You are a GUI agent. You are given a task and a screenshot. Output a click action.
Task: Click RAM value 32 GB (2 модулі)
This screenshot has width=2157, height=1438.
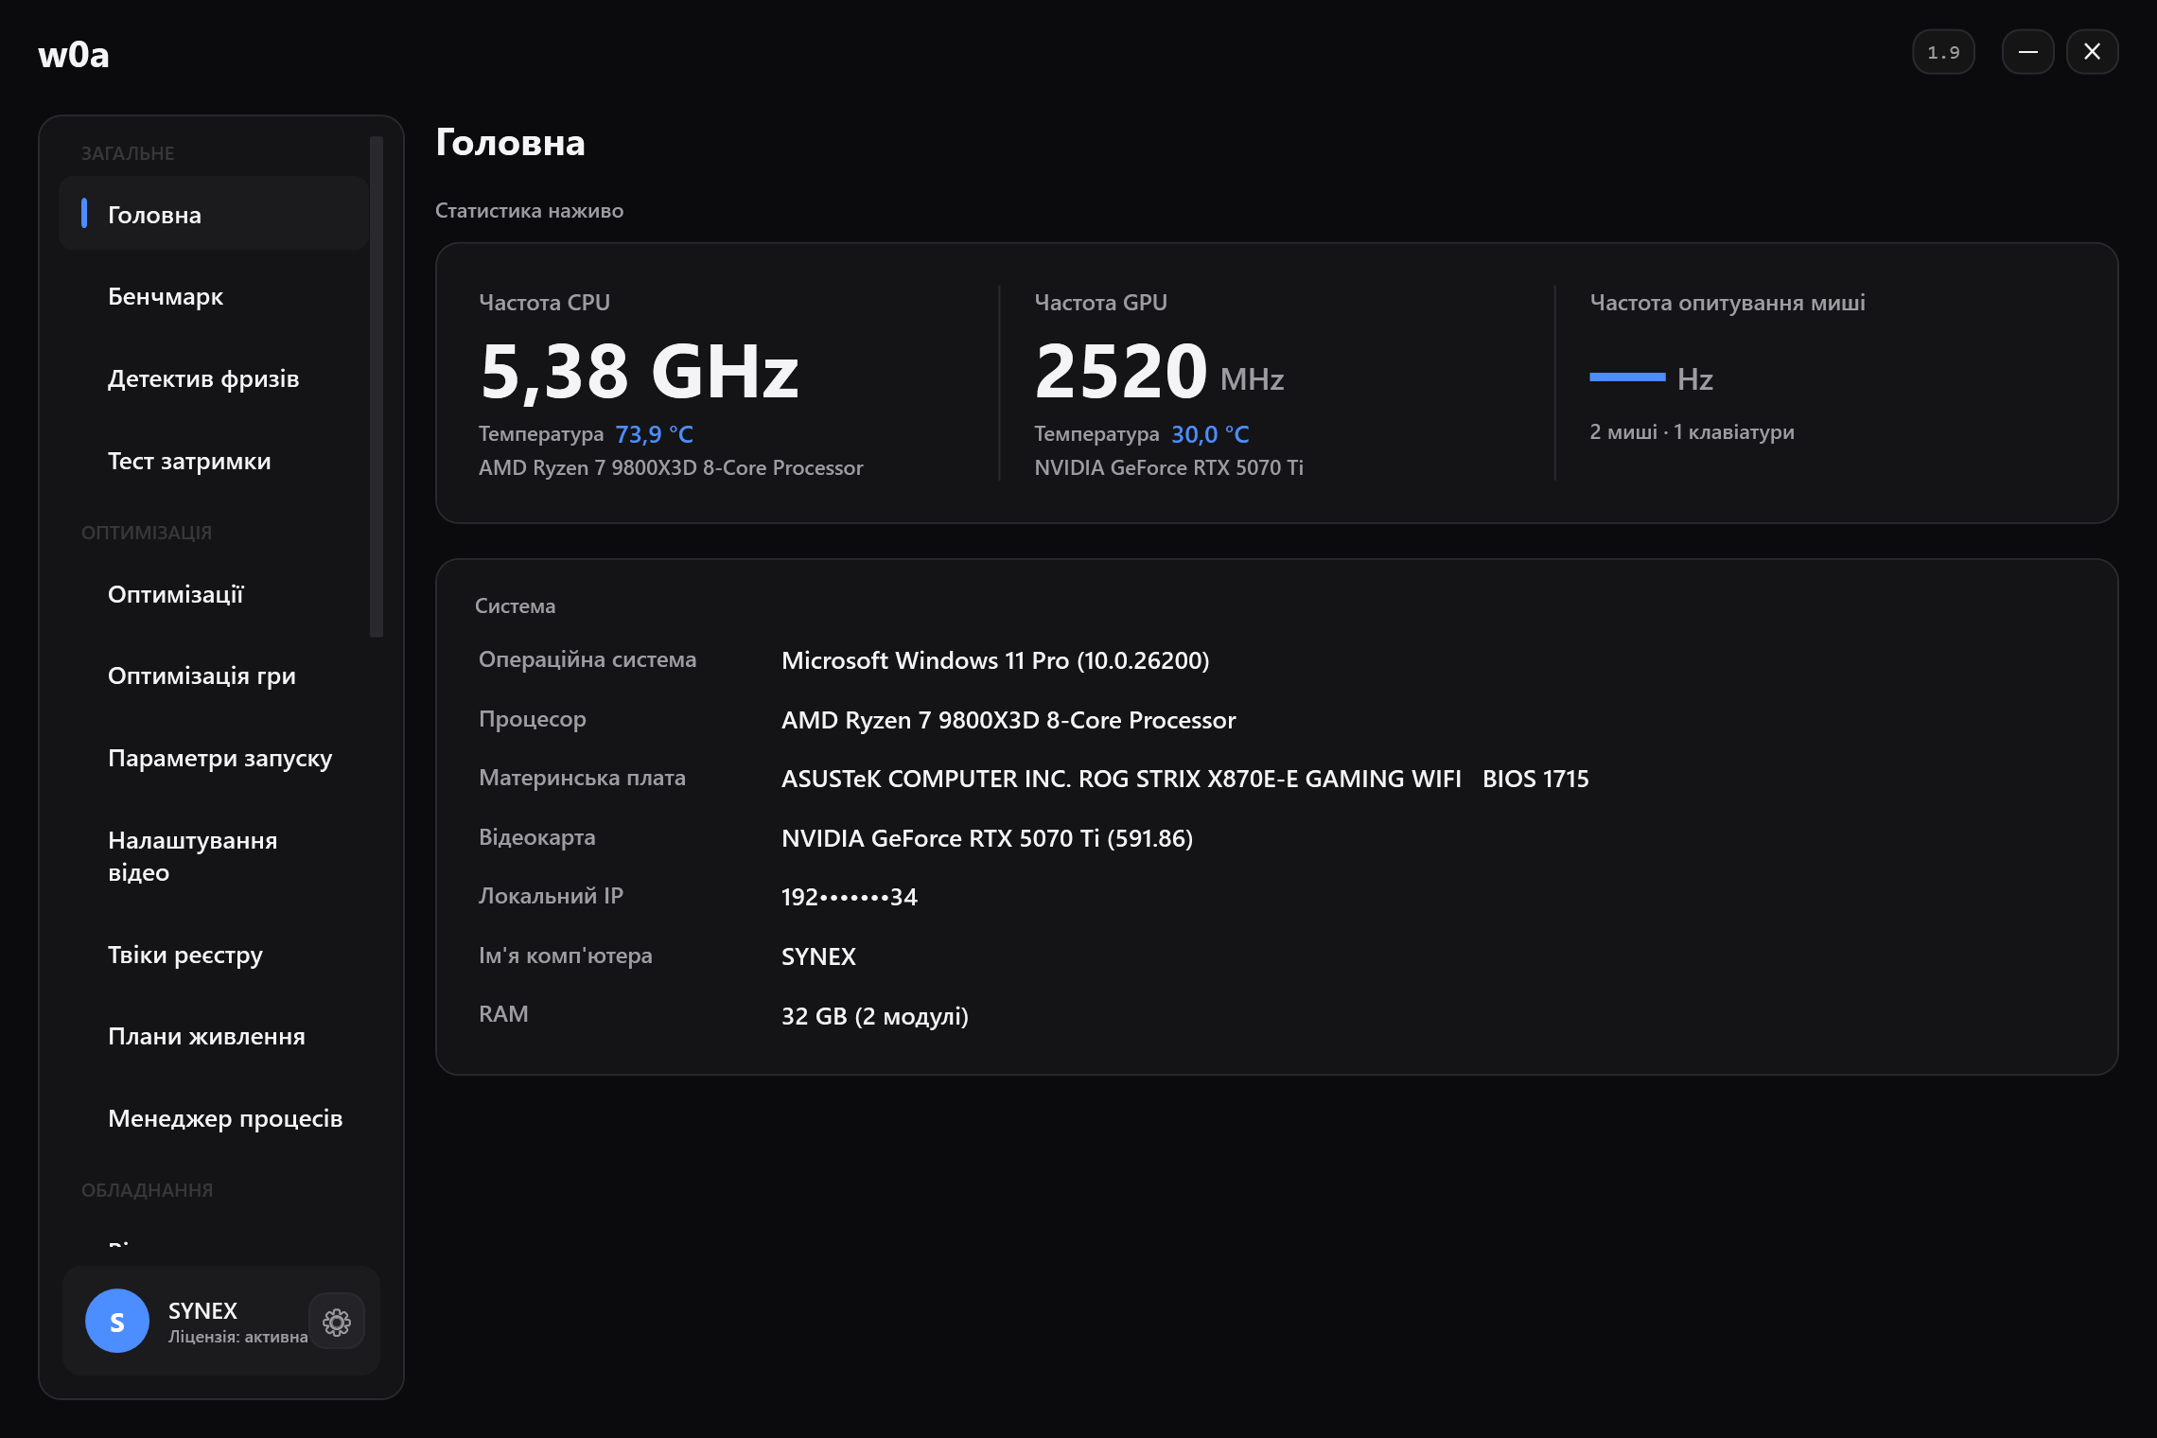click(875, 1016)
